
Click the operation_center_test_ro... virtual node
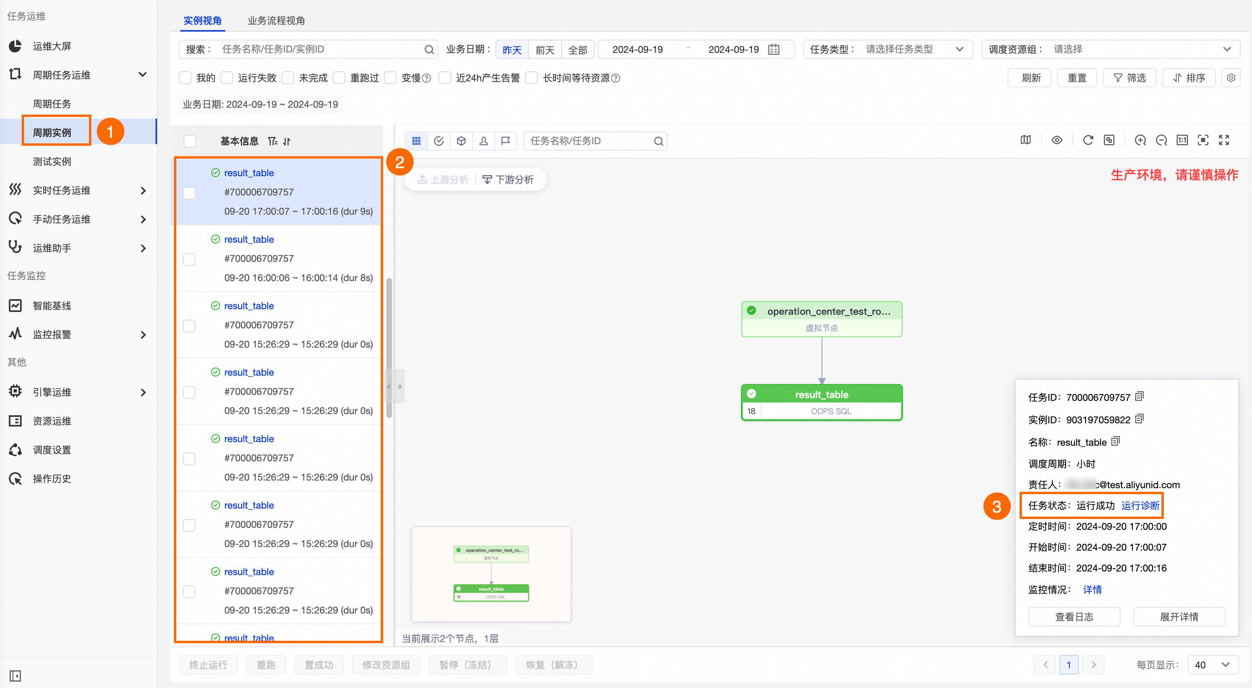pos(822,319)
